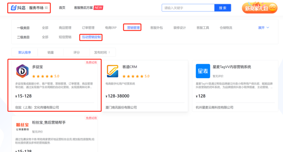The width and height of the screenshot is (283, 152).
Task: Select 商品管理 category
Action: (x=65, y=28)
